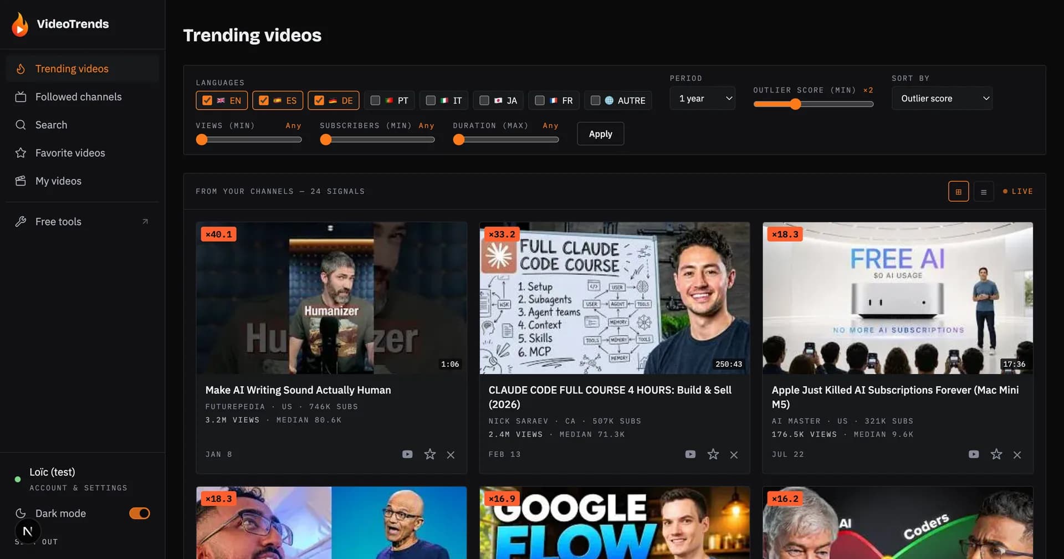The image size is (1064, 559).
Task: Enable the IT language filter
Action: [x=444, y=100]
